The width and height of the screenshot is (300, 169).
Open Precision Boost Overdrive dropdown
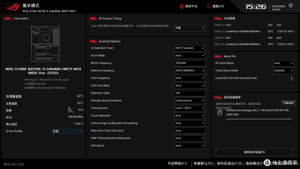coord(190,100)
